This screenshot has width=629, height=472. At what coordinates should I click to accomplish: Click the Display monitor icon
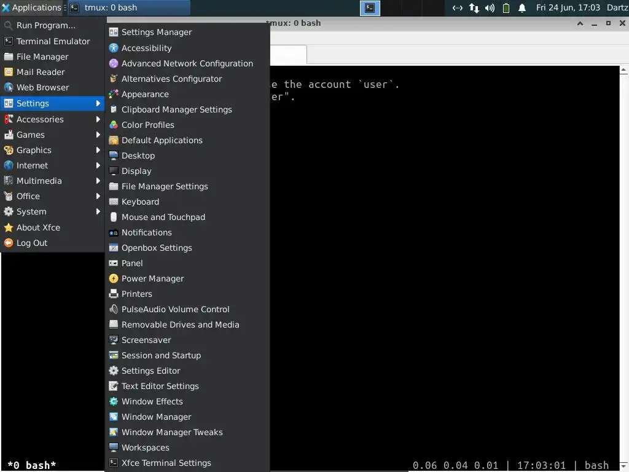pos(114,171)
